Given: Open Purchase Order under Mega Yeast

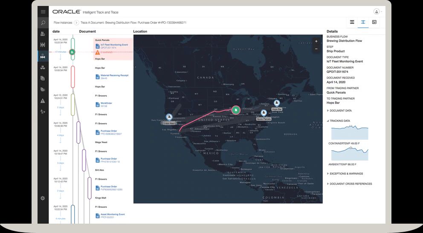Looking at the screenshot, I should tap(109, 131).
